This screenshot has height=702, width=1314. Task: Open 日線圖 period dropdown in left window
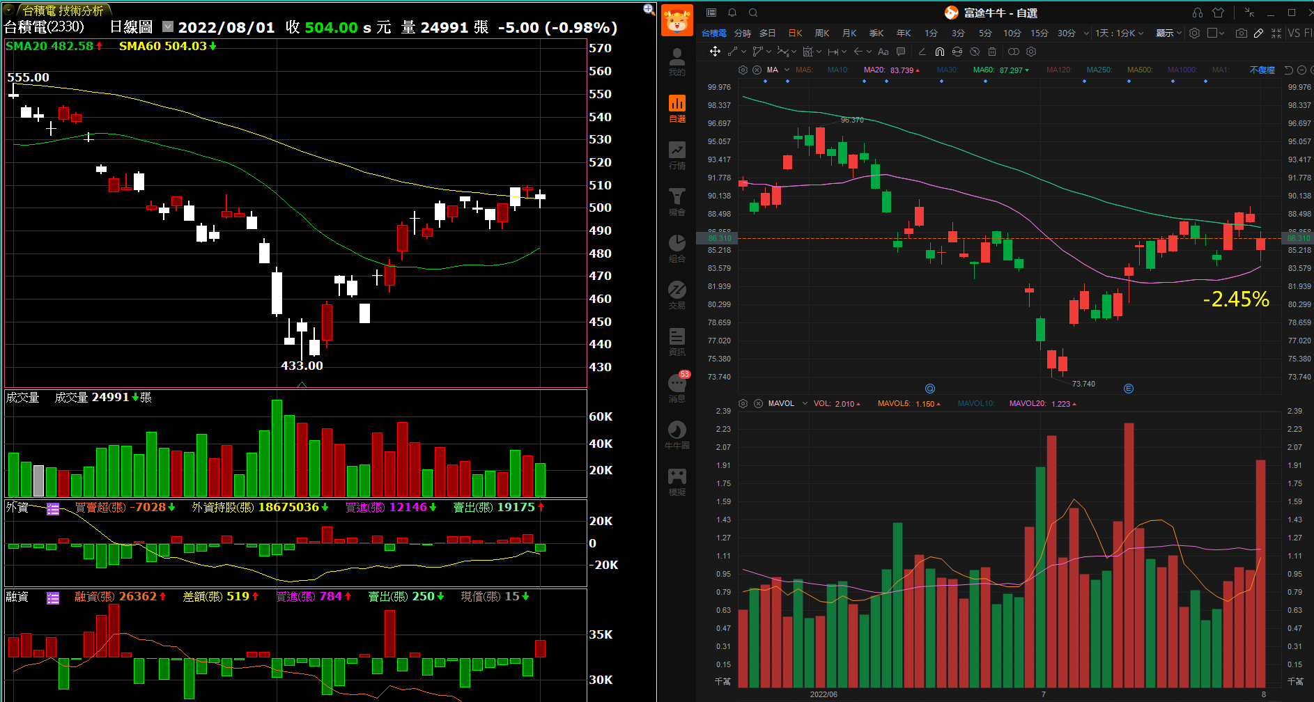pos(168,26)
